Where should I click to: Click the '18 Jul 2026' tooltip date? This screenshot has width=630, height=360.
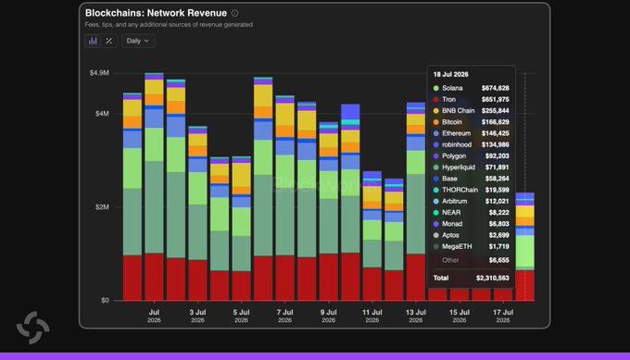[x=451, y=74]
